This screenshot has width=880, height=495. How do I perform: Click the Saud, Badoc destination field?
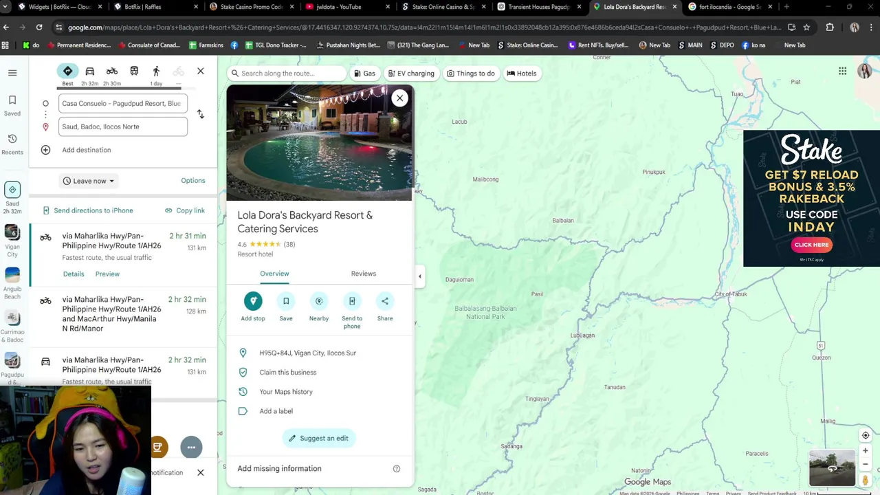(122, 126)
